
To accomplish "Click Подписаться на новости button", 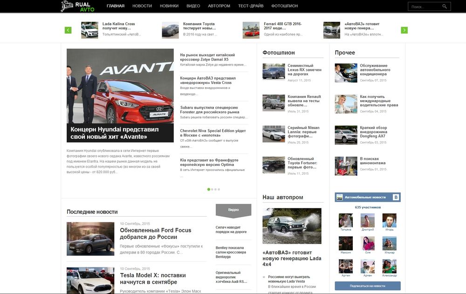I will (368, 286).
